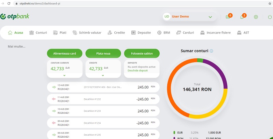Open the Acasa menu item

tap(15, 32)
